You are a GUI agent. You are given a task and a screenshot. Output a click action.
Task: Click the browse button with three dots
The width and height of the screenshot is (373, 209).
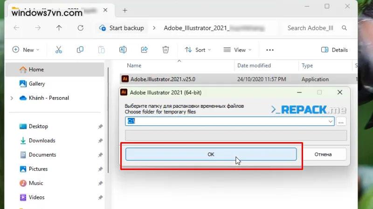tap(341, 121)
